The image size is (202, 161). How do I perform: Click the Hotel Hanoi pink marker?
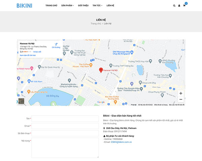(x=32, y=68)
